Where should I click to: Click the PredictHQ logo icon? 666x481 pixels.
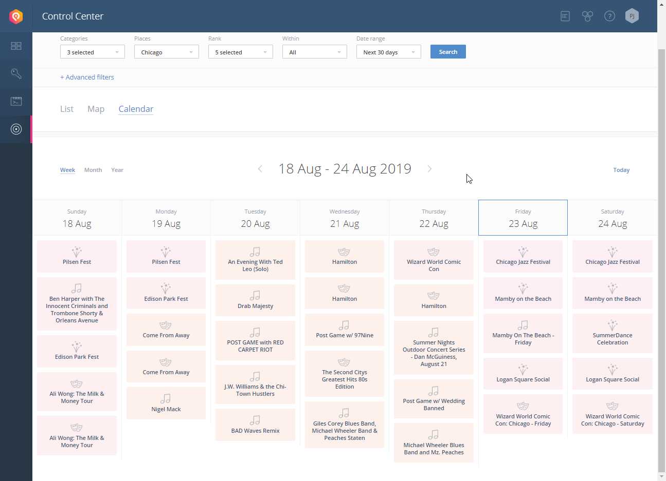(x=16, y=16)
